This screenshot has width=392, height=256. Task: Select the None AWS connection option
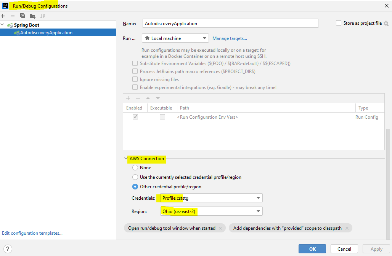(x=135, y=167)
